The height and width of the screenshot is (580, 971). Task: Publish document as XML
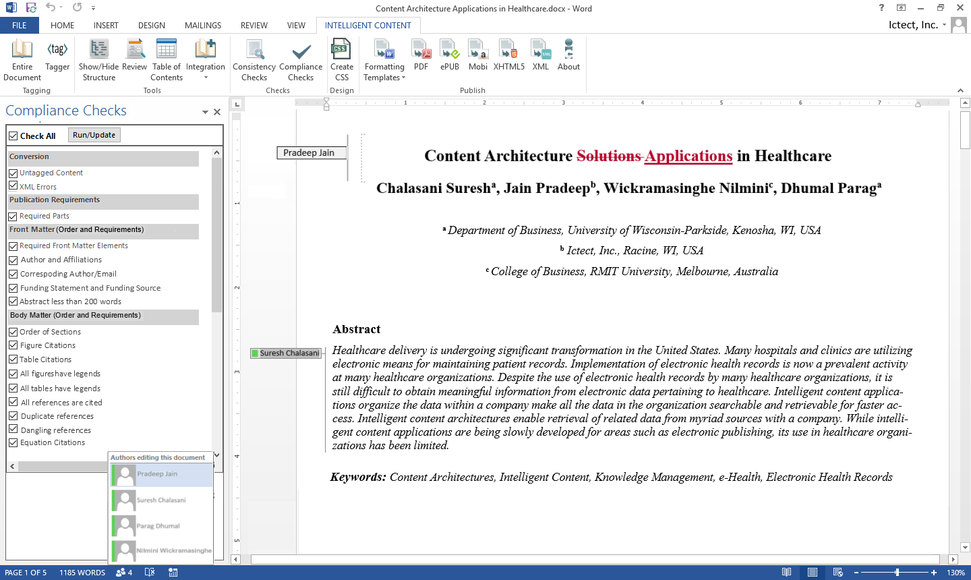(541, 55)
